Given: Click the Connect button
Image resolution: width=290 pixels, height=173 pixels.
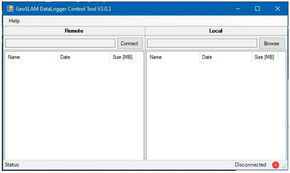Looking at the screenshot, I should click(x=130, y=43).
